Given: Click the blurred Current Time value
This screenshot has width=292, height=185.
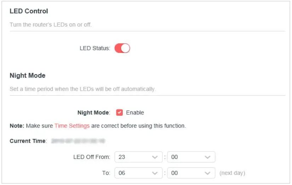Looking at the screenshot, I should pyautogui.click(x=78, y=141).
